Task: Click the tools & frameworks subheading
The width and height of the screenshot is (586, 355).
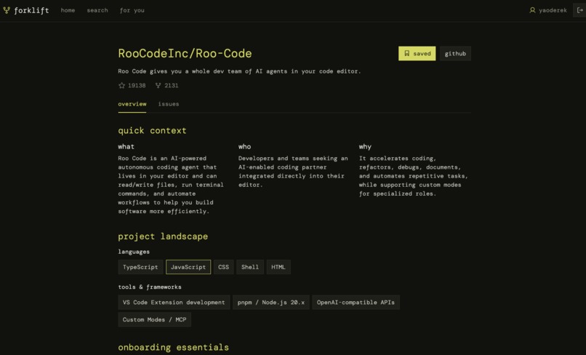Action: tap(150, 287)
